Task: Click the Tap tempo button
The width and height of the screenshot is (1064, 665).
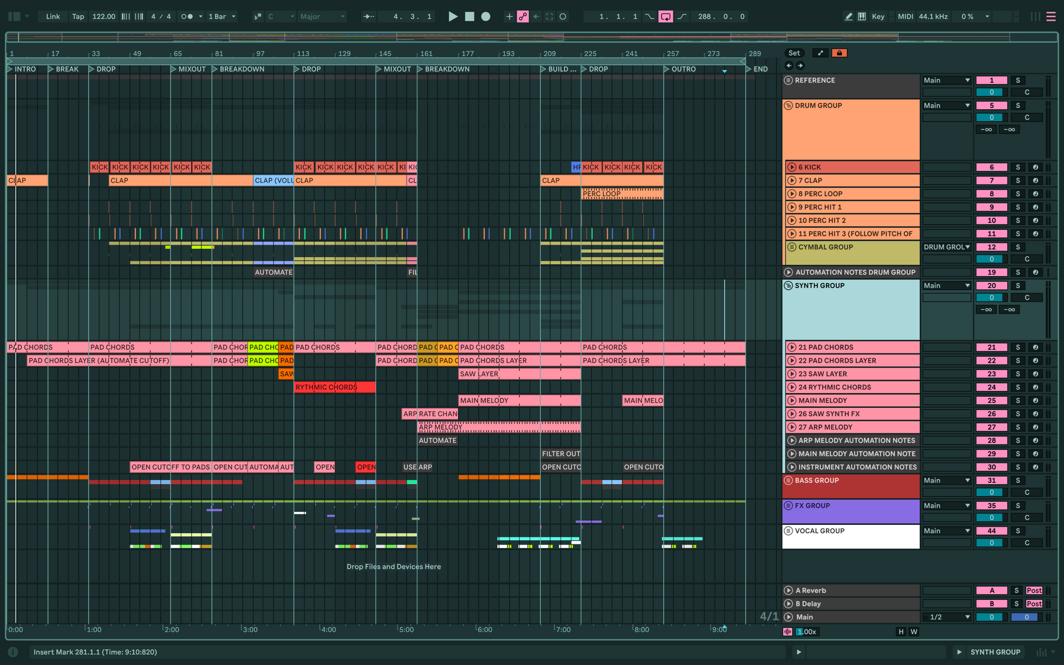Action: (x=78, y=17)
